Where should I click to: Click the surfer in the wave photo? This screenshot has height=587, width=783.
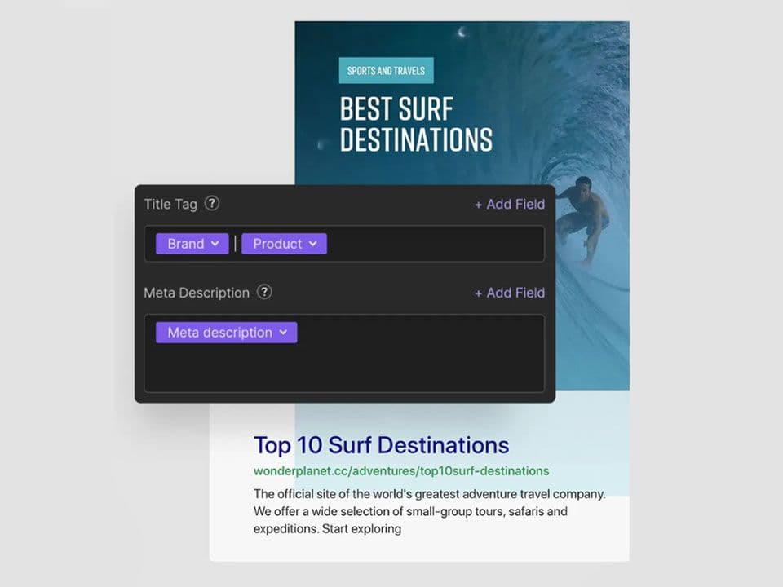pos(586,216)
